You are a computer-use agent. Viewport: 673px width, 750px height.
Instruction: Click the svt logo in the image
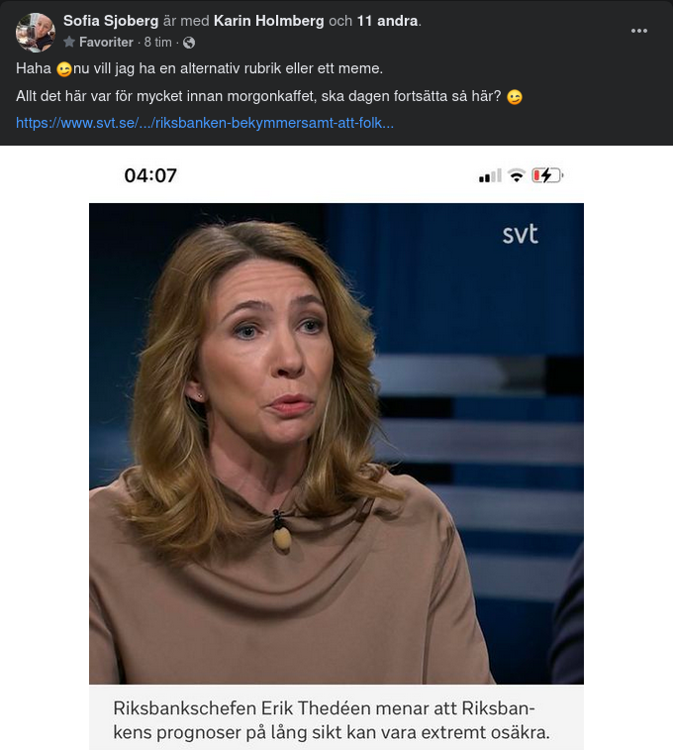coord(521,234)
